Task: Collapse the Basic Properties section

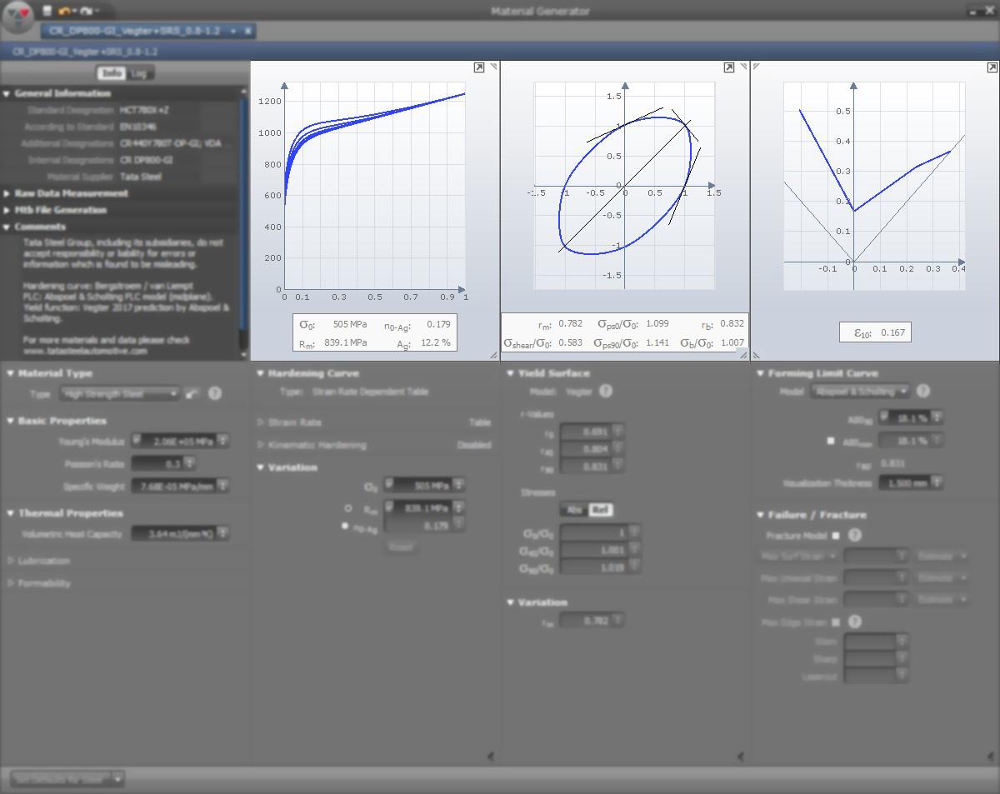Action: 10,421
